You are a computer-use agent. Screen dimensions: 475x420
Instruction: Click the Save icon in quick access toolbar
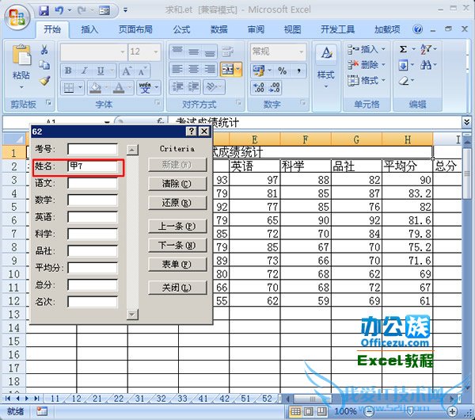point(44,10)
